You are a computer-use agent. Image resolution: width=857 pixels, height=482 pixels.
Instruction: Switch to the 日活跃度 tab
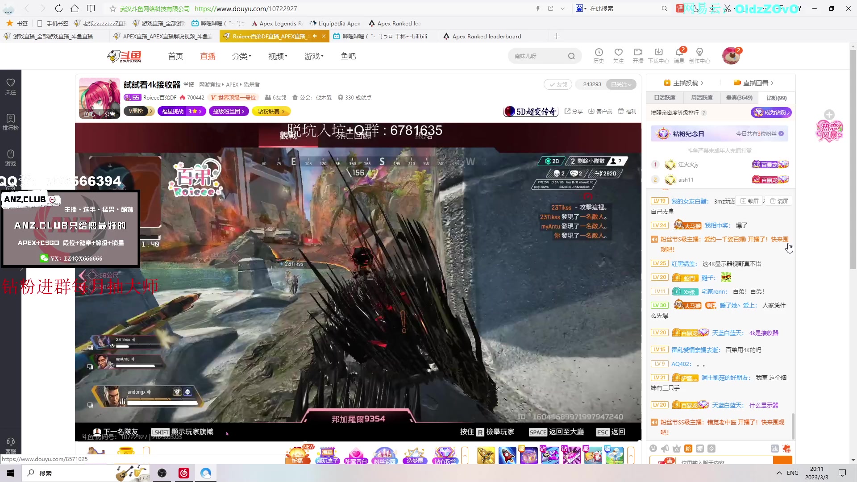(x=665, y=98)
